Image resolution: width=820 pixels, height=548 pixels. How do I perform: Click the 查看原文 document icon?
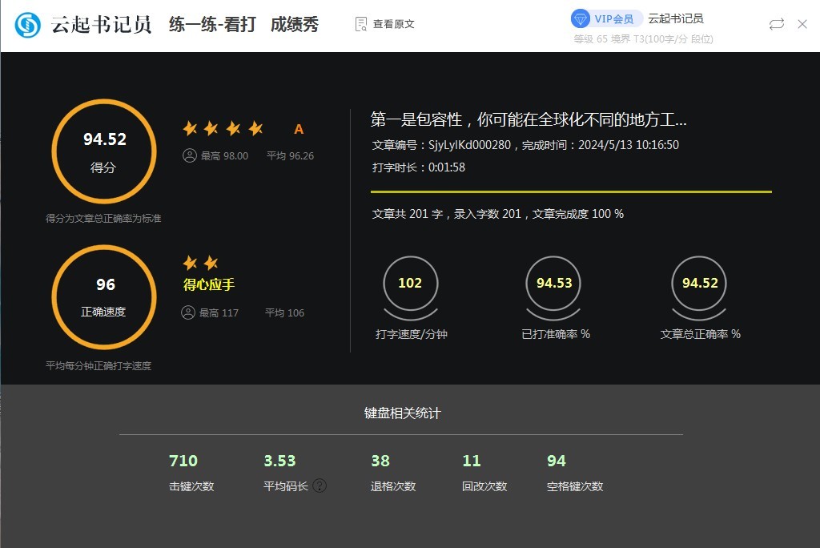[x=360, y=22]
